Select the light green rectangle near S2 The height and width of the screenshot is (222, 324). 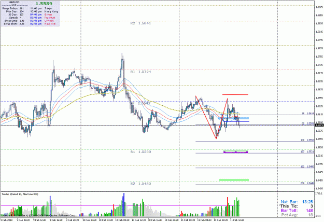(234, 180)
